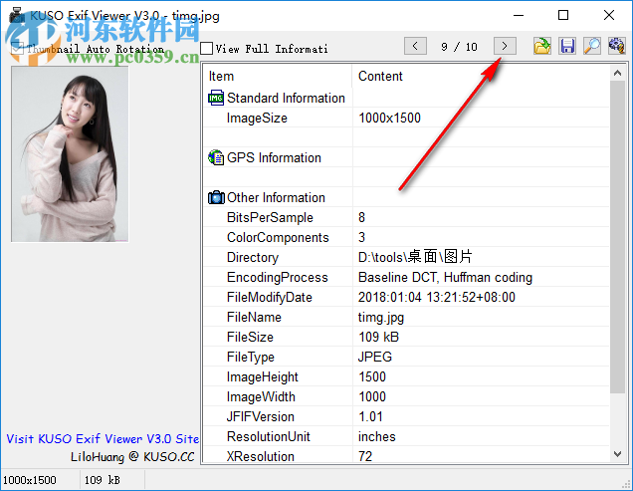Screen dimensions: 633x491
Task: Open an image folder with the folder icon
Action: pos(541,46)
